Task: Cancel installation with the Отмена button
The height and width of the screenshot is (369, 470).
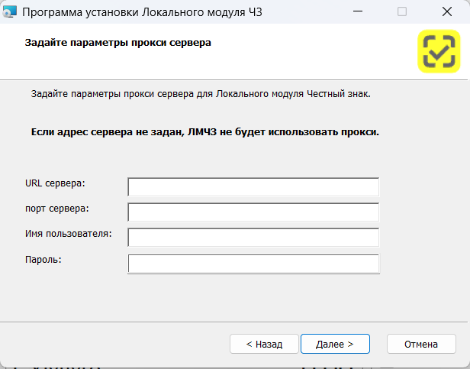Action: pyautogui.click(x=421, y=344)
